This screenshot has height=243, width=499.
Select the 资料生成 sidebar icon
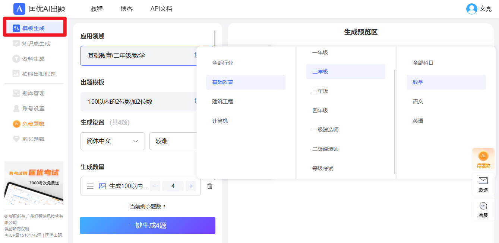pyautogui.click(x=29, y=58)
